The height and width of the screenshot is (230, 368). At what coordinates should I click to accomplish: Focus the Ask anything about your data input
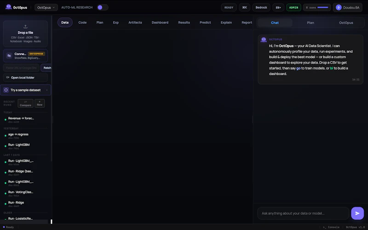(x=303, y=213)
